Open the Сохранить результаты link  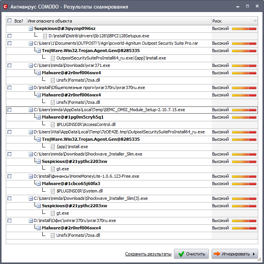(148, 254)
